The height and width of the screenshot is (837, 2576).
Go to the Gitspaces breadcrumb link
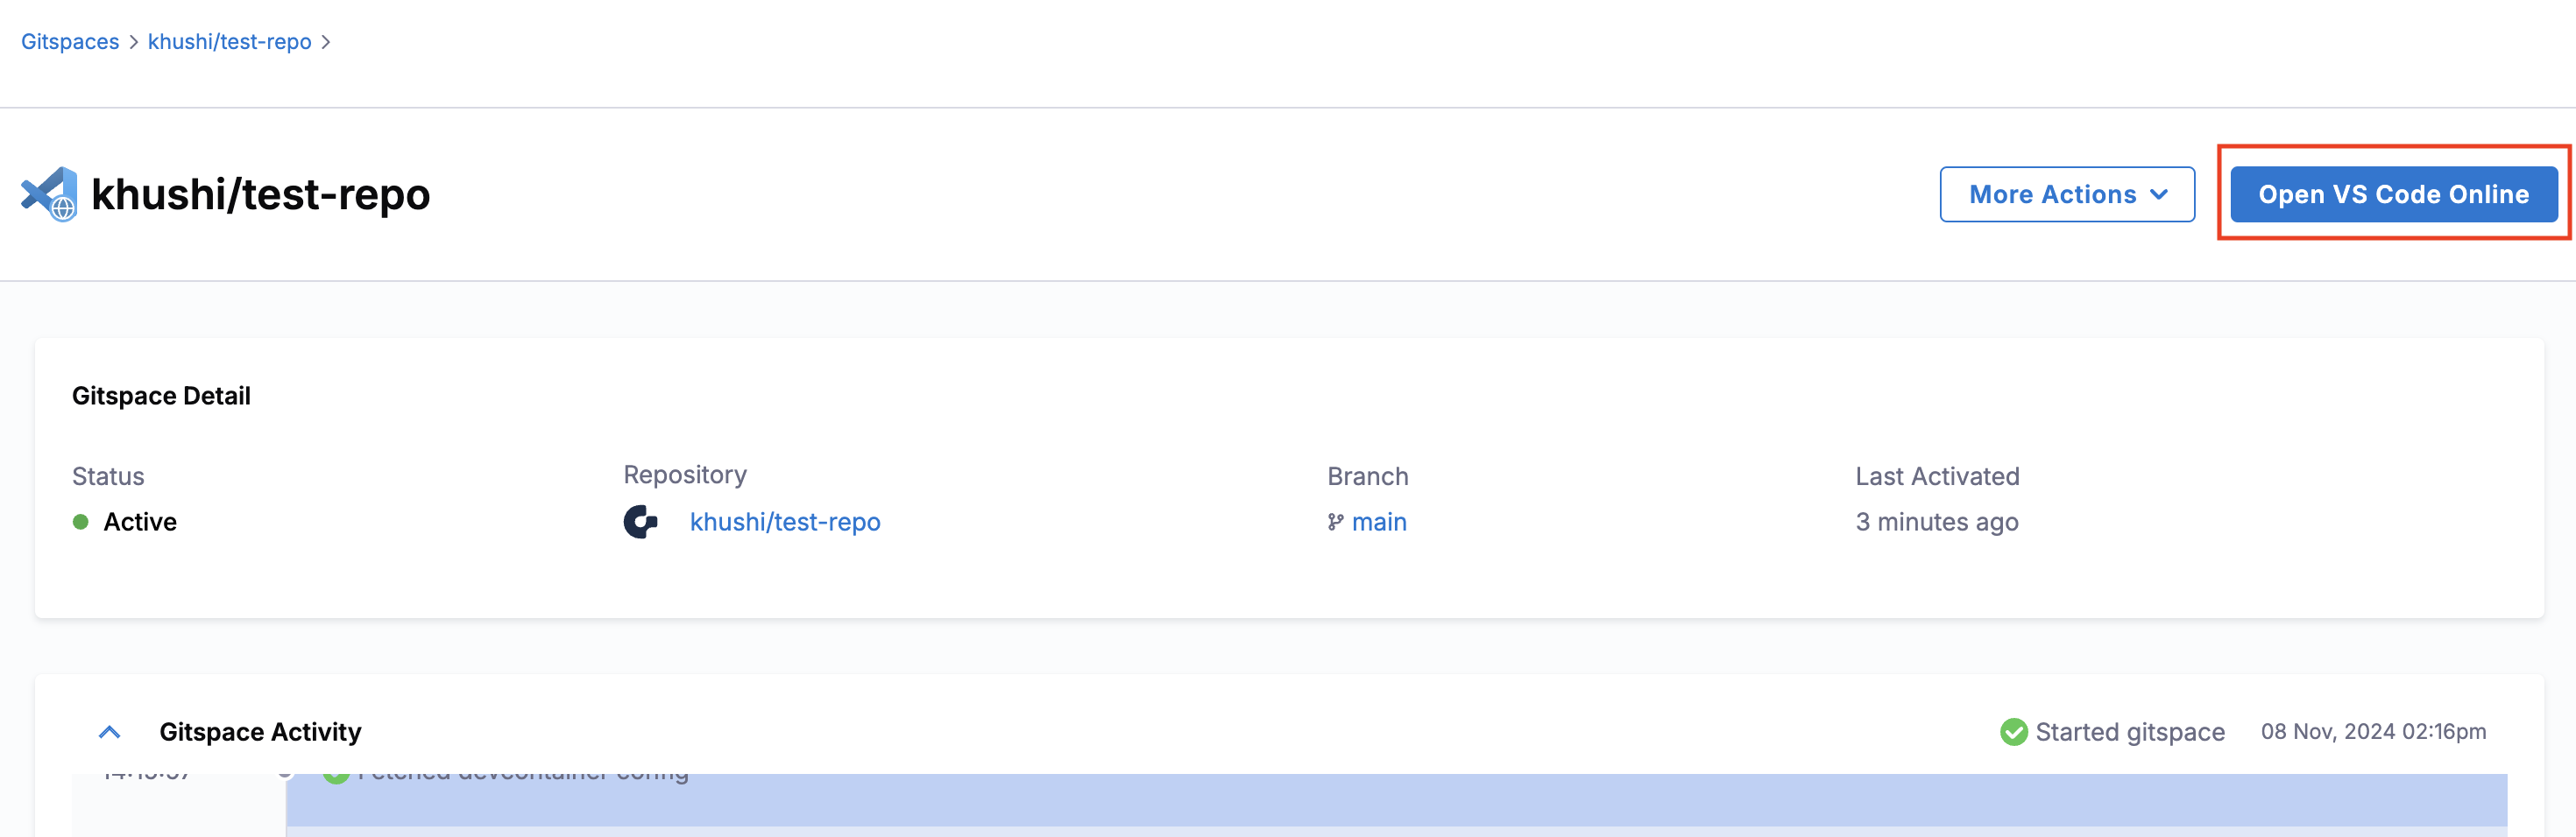coord(70,42)
